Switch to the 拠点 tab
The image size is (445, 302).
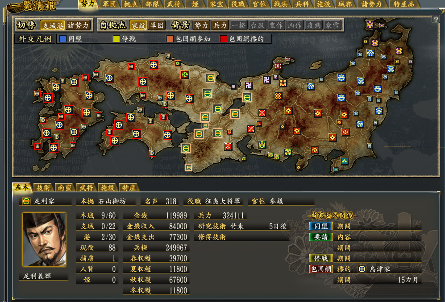click(131, 4)
